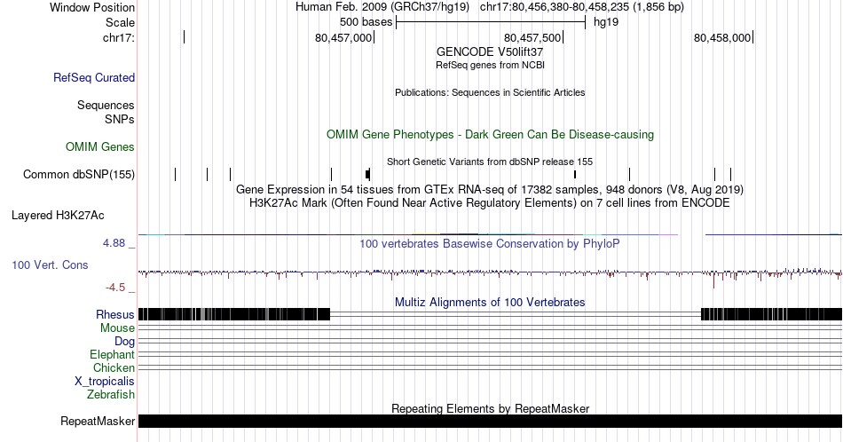Select the thick dbSNP variant marker

(367, 174)
